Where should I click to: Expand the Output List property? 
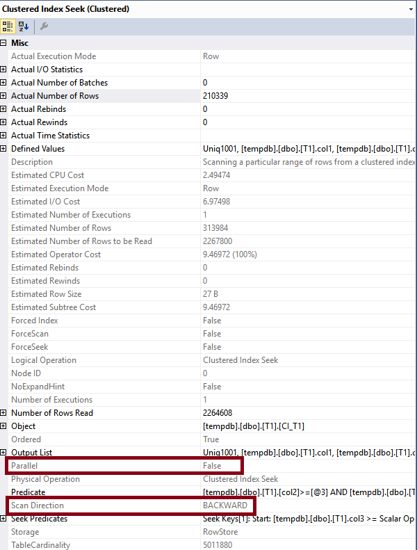pyautogui.click(x=4, y=453)
